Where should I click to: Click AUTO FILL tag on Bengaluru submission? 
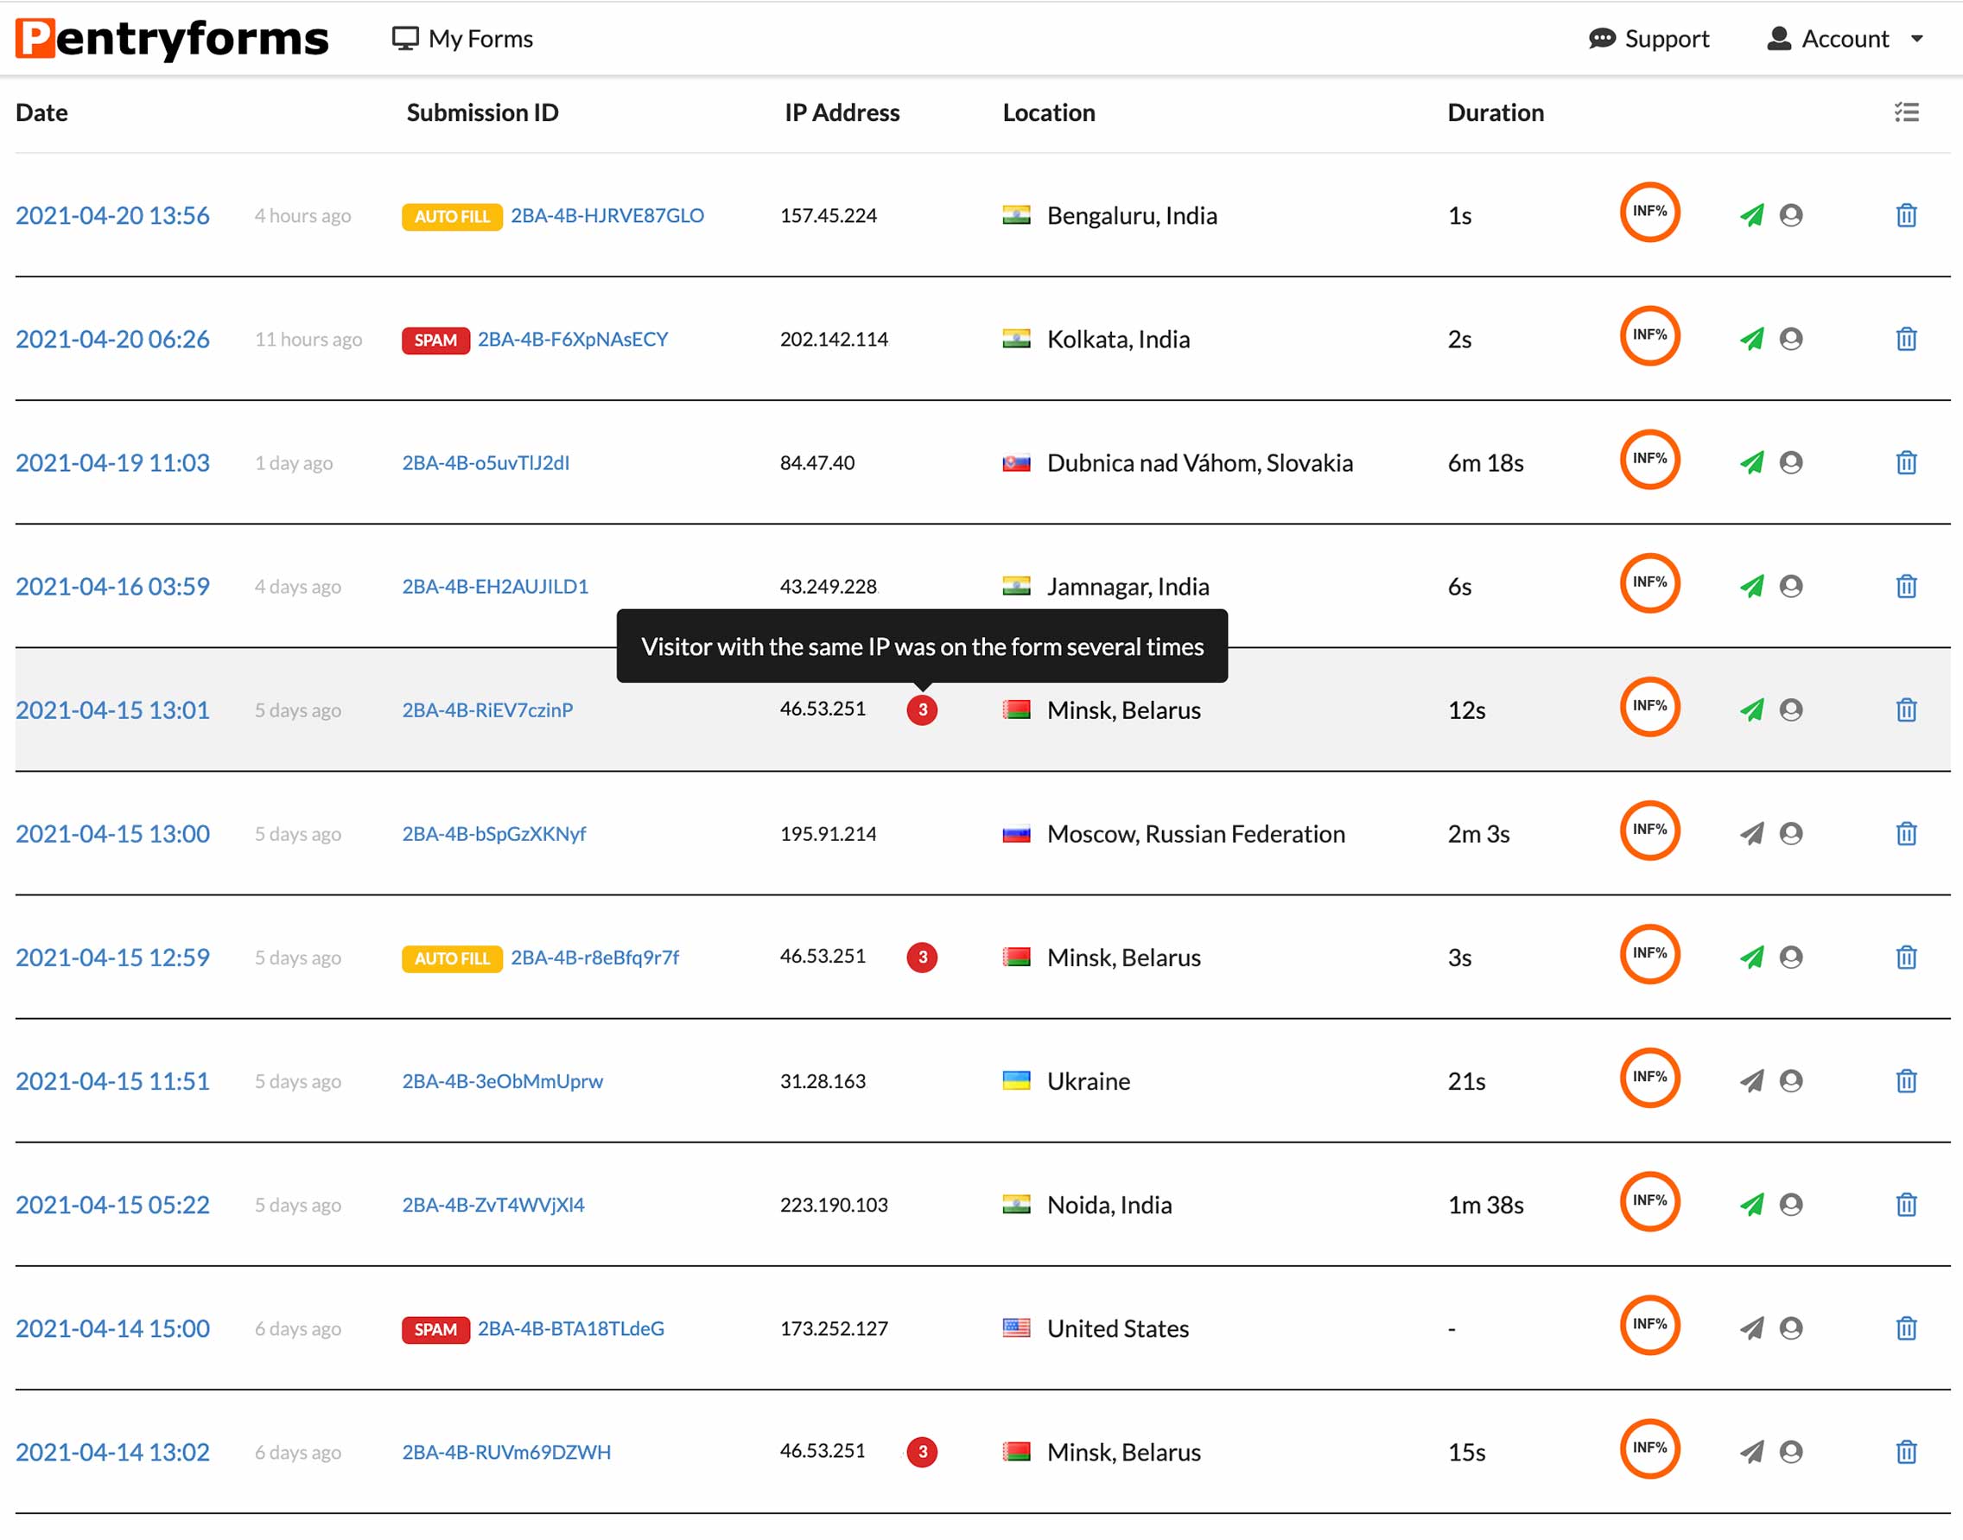click(x=452, y=216)
